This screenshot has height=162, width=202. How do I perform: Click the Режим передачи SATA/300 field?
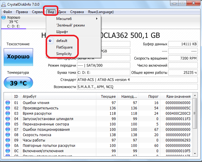(104, 65)
